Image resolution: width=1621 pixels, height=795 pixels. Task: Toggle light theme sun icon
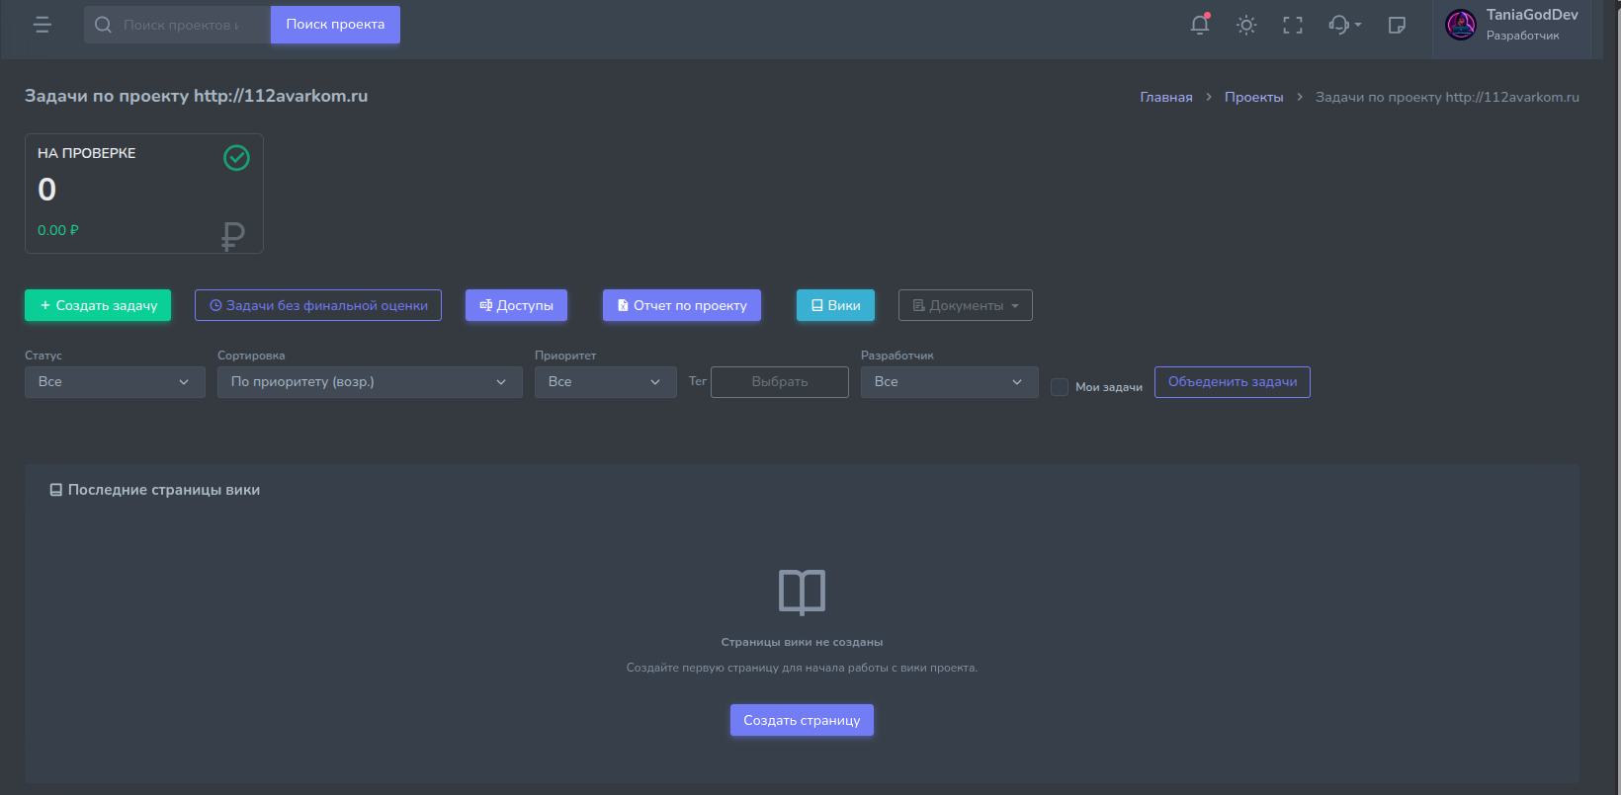click(x=1246, y=25)
